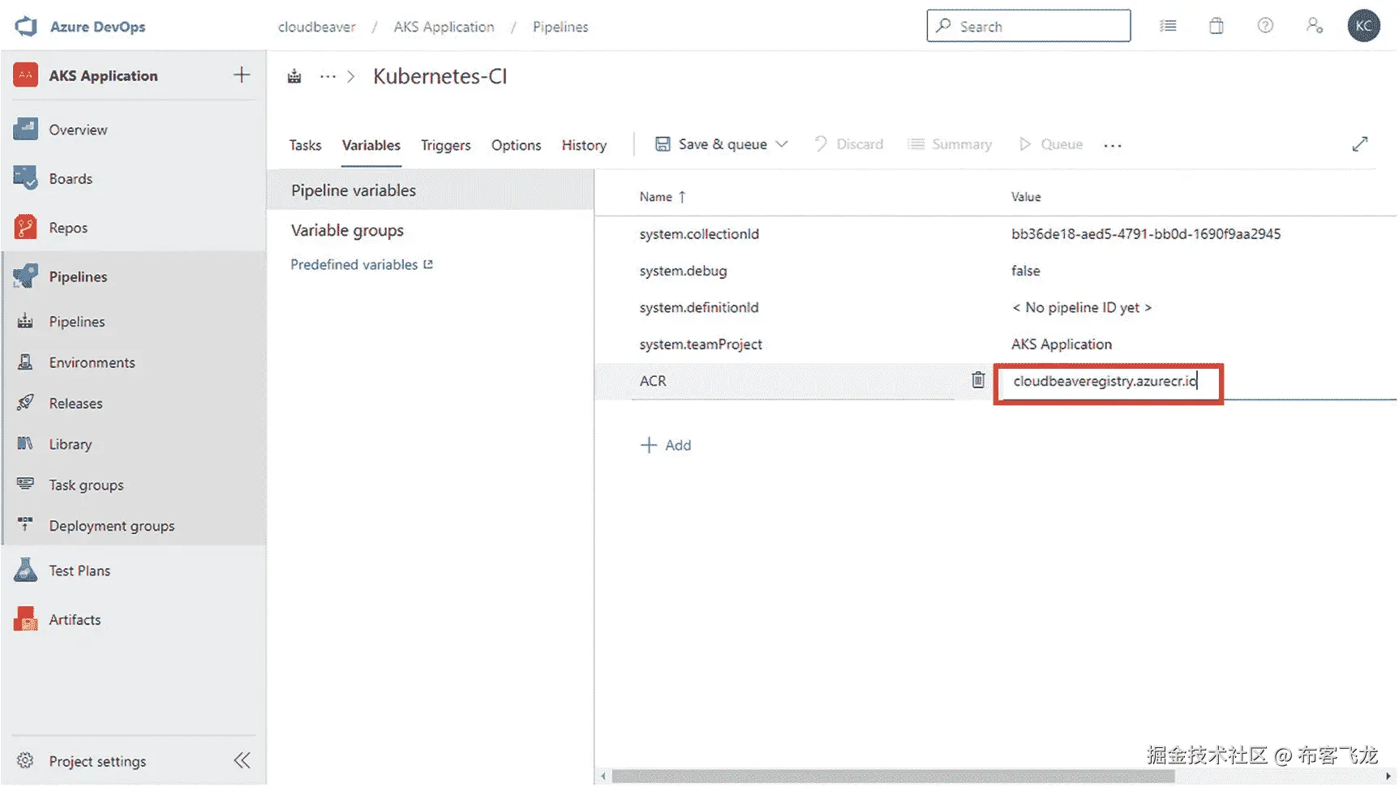This screenshot has height=787, width=1399.
Task: Click the system.debug value false
Action: pos(1025,271)
